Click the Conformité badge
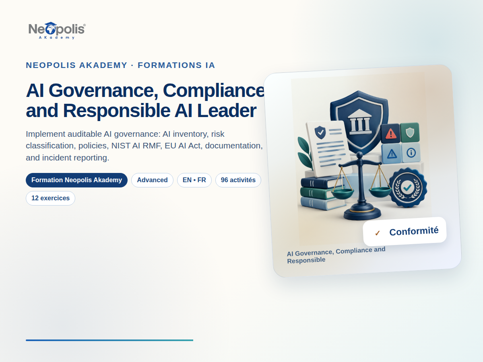 click(x=405, y=232)
